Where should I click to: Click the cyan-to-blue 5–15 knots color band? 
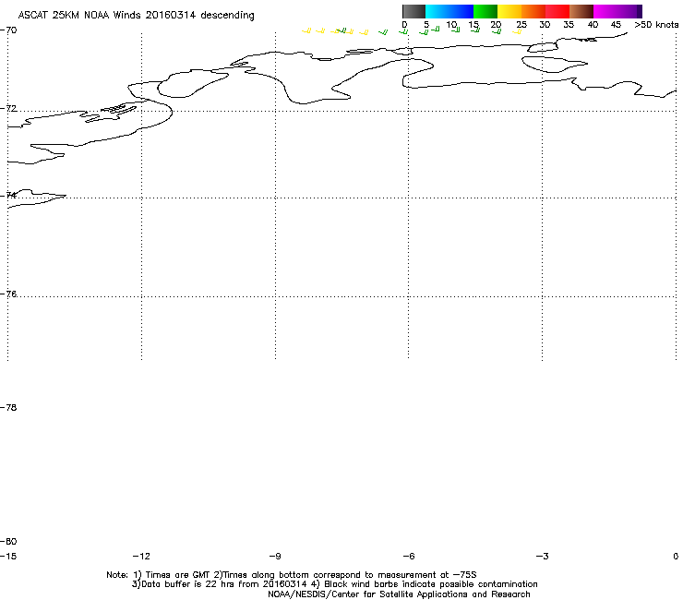[449, 11]
